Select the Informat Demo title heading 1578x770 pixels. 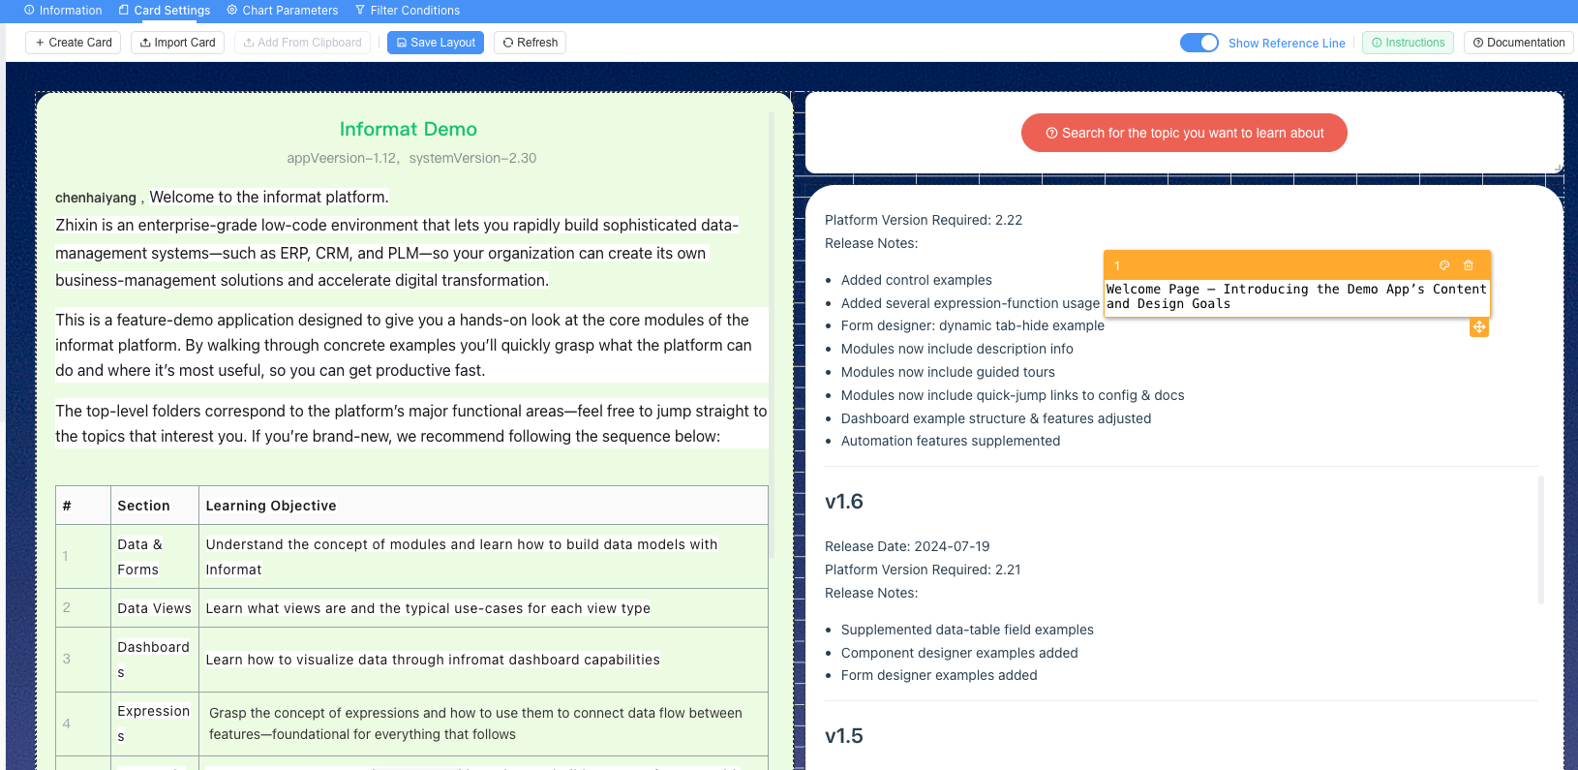[408, 129]
